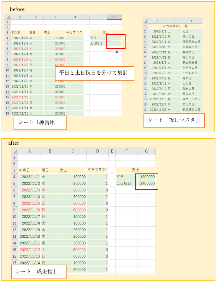The image size is (217, 282).
Task: Select the cell showing 2400000
Action: pyautogui.click(x=146, y=183)
